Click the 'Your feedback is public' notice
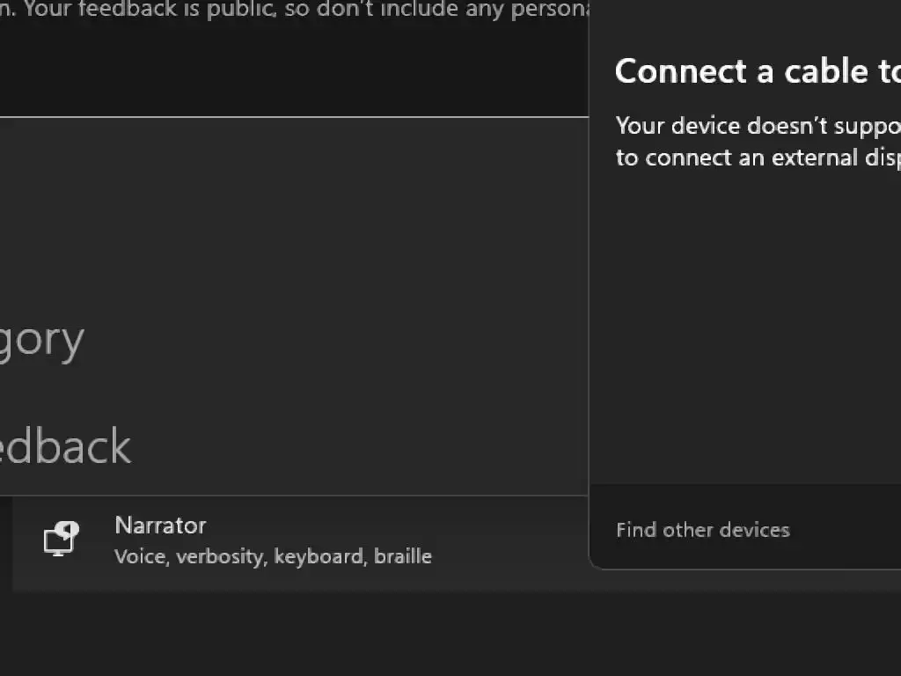The width and height of the screenshot is (901, 676). pyautogui.click(x=290, y=9)
